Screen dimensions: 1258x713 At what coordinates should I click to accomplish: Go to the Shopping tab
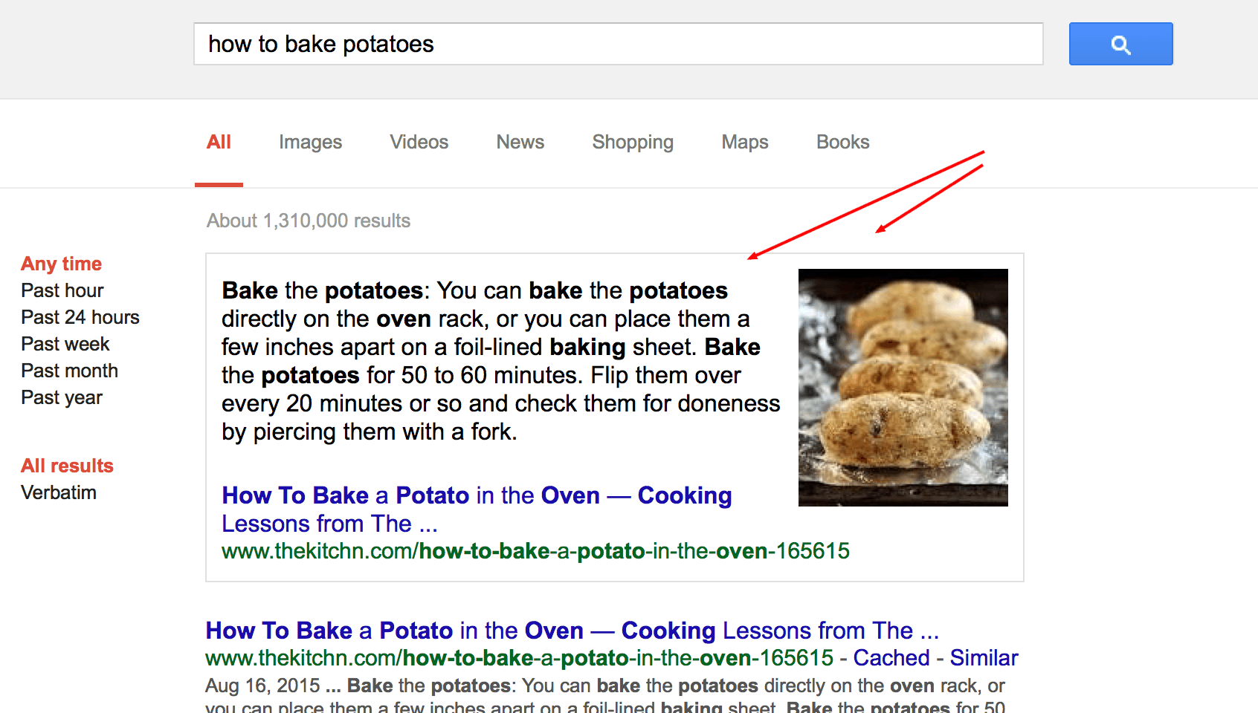[632, 142]
